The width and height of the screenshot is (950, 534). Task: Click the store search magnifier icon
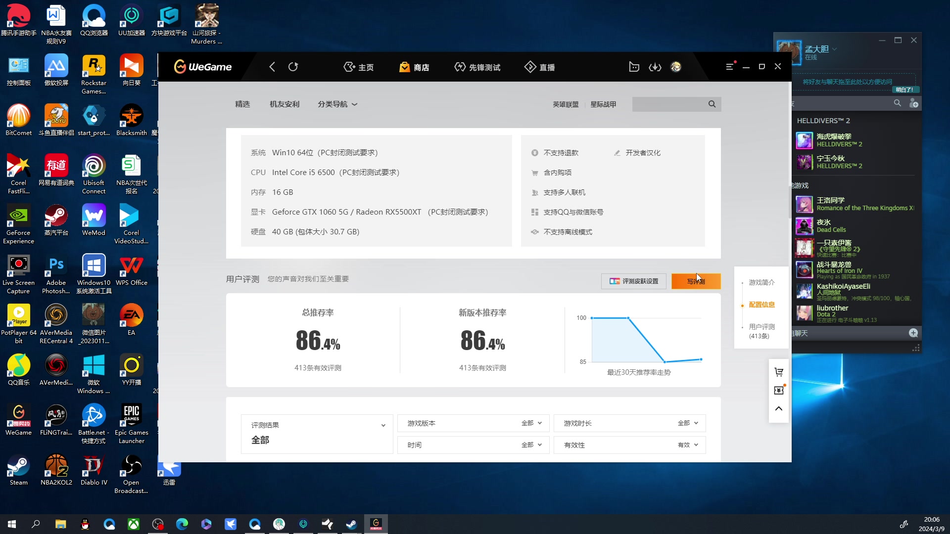(x=712, y=104)
